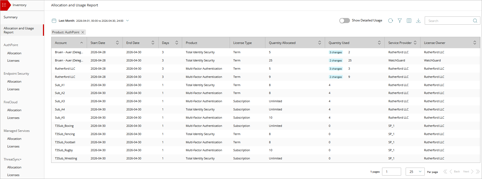Viewport: 482px width, 179px height.
Task: Sort by End Date column
Action: click(153, 43)
